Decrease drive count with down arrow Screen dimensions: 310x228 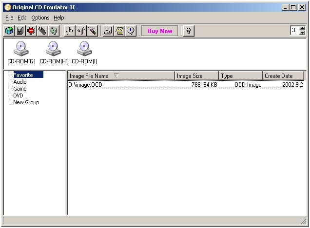pyautogui.click(x=302, y=33)
